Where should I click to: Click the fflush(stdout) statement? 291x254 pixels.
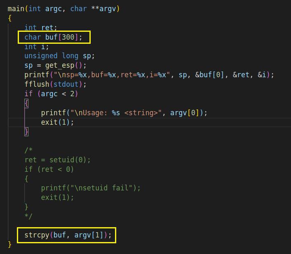pyautogui.click(x=56, y=84)
